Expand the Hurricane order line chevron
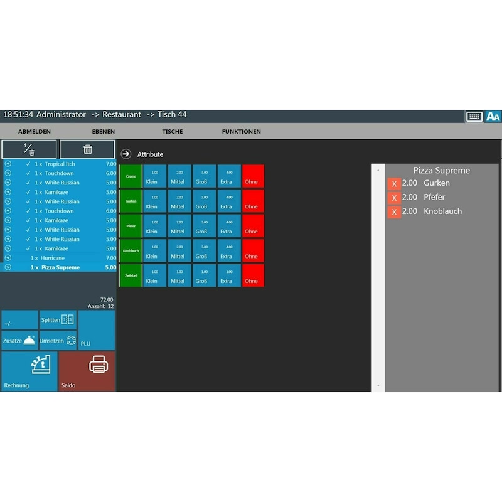This screenshot has width=502, height=502. click(8, 258)
